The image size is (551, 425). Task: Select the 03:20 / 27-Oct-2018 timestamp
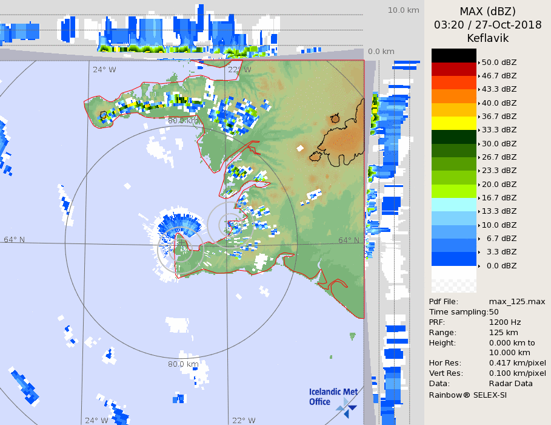tap(487, 25)
